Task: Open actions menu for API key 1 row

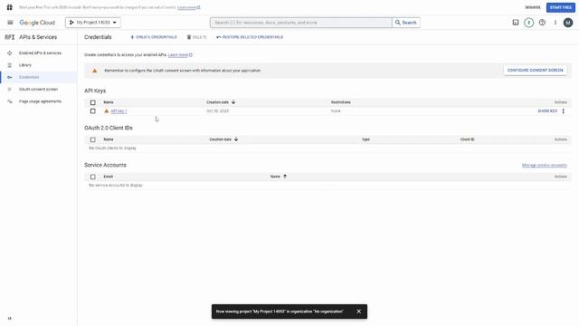Action: [563, 110]
